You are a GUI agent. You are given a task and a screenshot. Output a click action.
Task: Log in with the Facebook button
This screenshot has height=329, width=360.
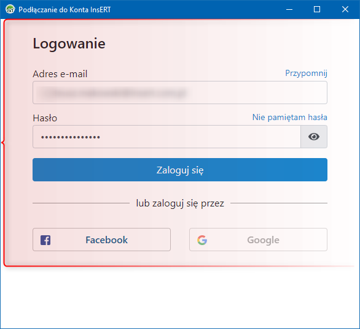[x=101, y=240]
